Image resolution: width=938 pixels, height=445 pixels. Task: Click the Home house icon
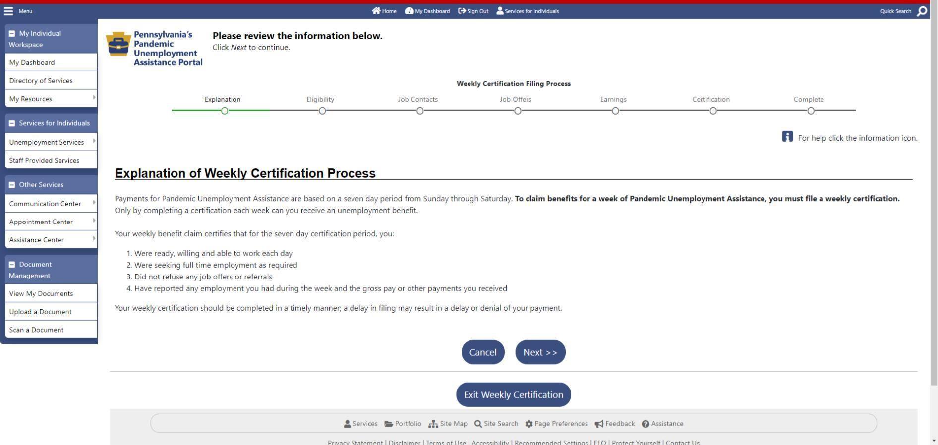click(376, 11)
